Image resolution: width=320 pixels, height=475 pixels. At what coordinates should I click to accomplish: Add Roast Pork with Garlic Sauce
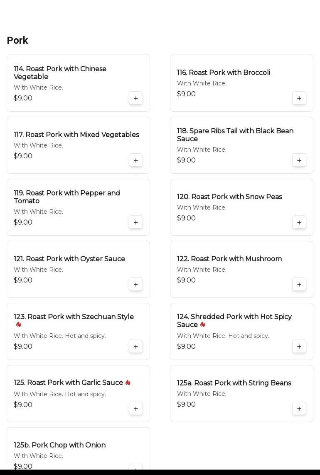coord(136,409)
